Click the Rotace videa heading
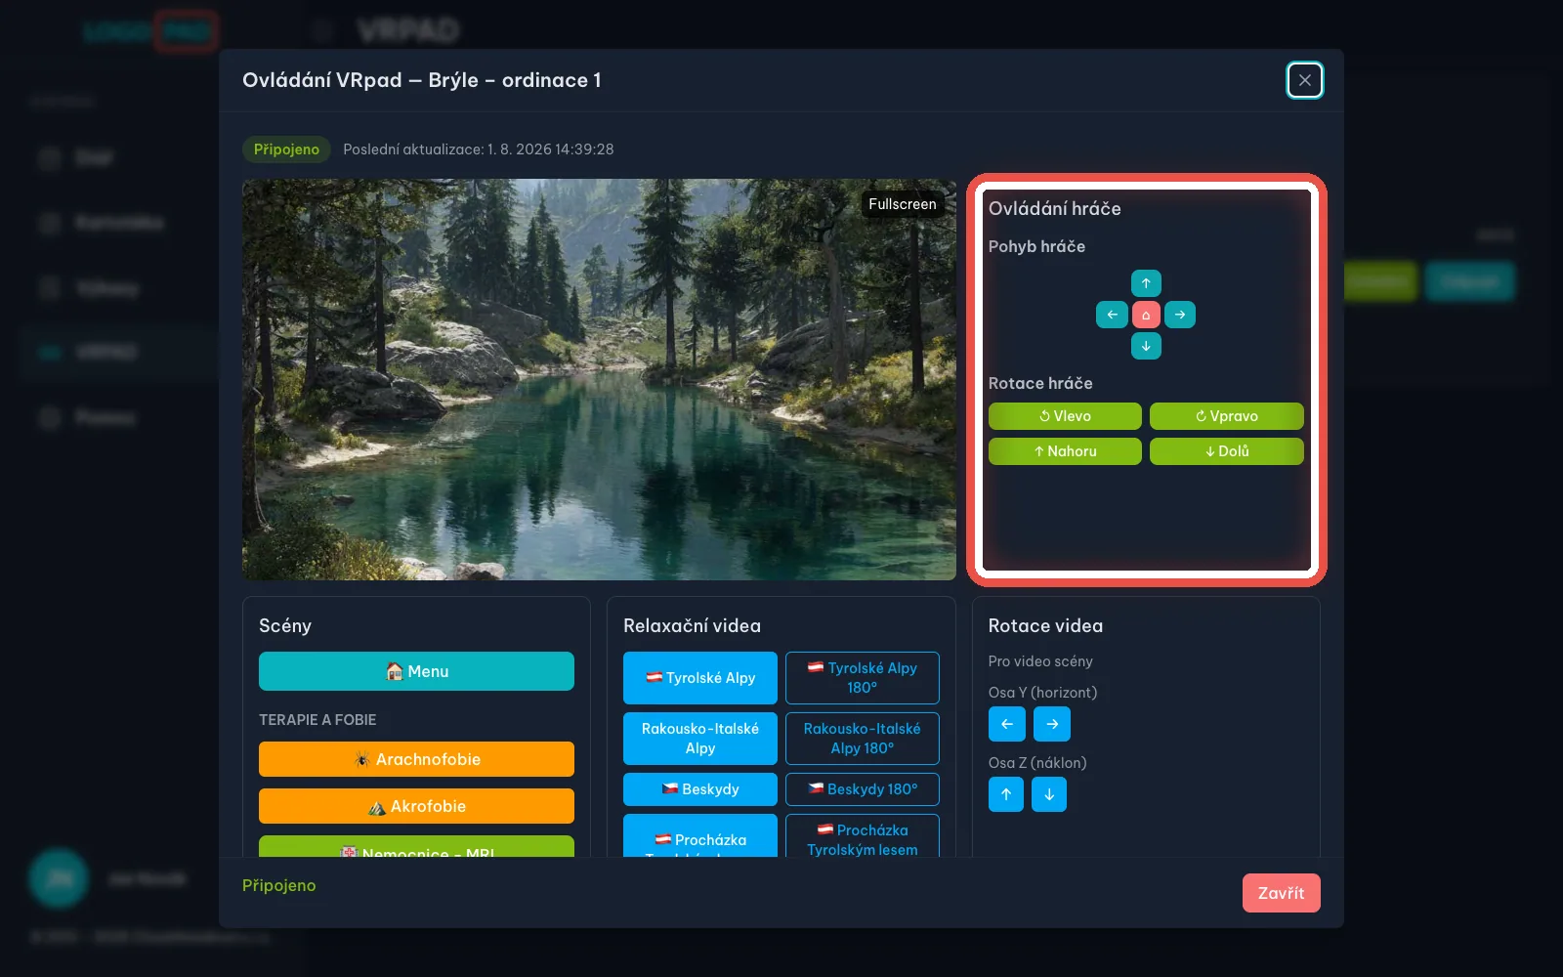The width and height of the screenshot is (1563, 977). (1045, 626)
